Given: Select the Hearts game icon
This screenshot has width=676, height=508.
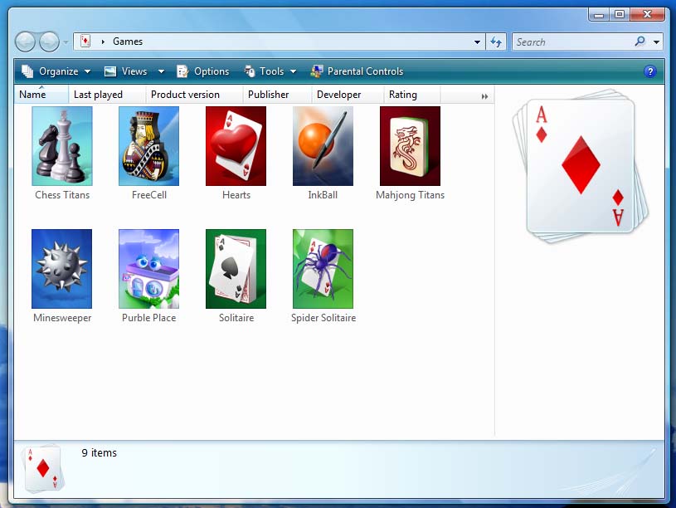Looking at the screenshot, I should click(x=236, y=146).
